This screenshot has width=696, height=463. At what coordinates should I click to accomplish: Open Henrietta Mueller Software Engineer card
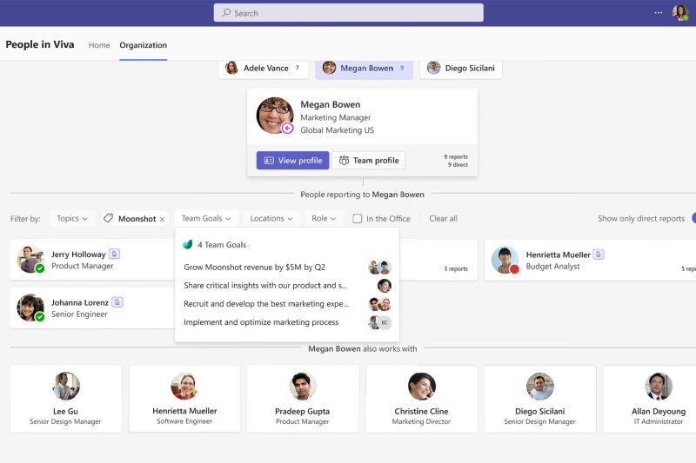[184, 399]
